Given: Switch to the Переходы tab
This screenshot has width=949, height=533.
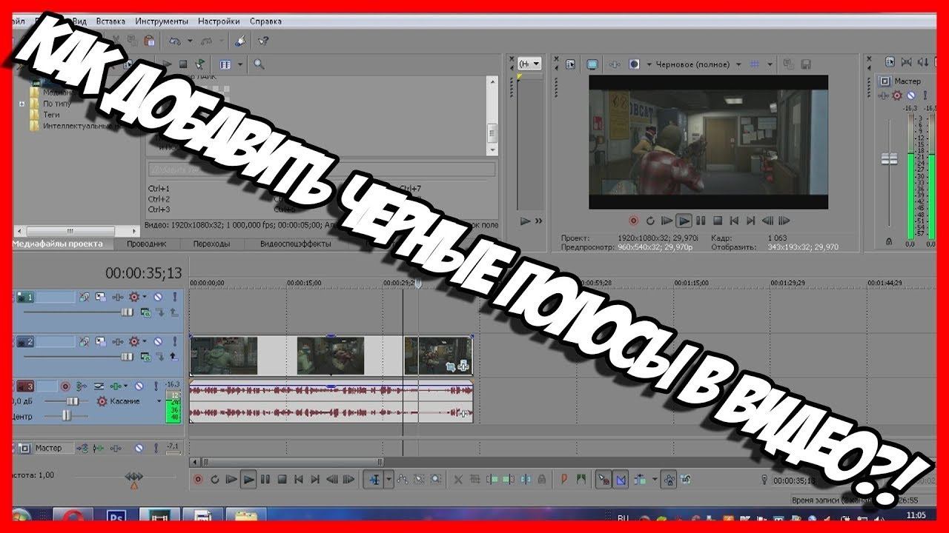Looking at the screenshot, I should tap(211, 244).
